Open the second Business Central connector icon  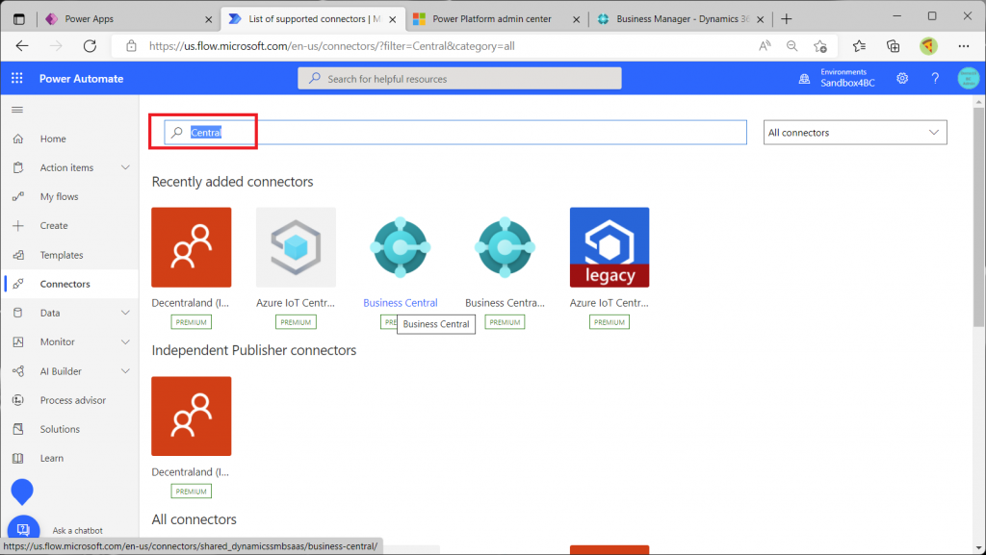click(505, 247)
